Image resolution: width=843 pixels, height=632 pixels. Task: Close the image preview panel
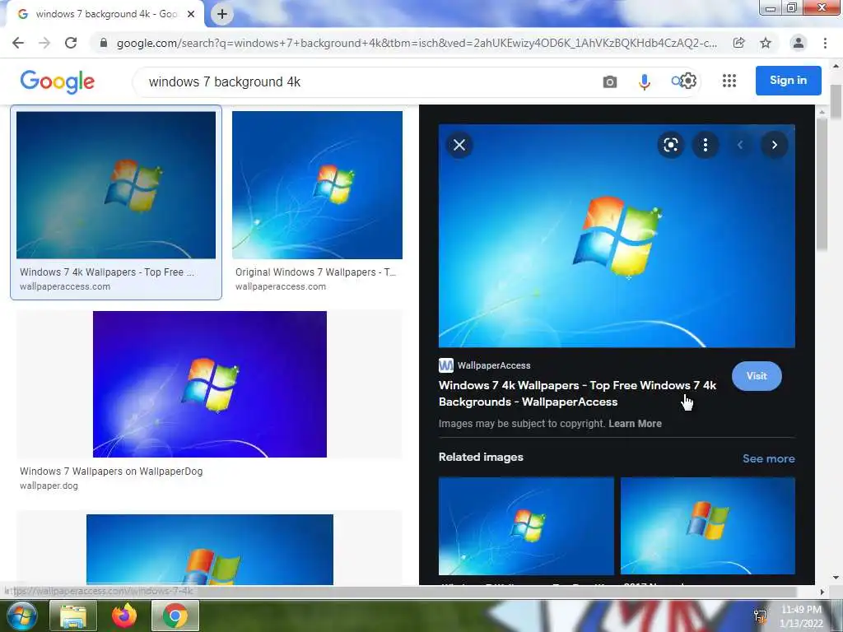(459, 145)
